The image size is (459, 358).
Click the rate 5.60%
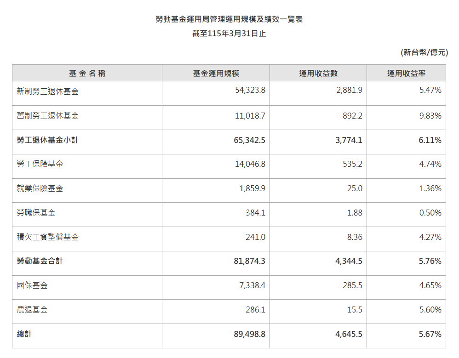[430, 309]
